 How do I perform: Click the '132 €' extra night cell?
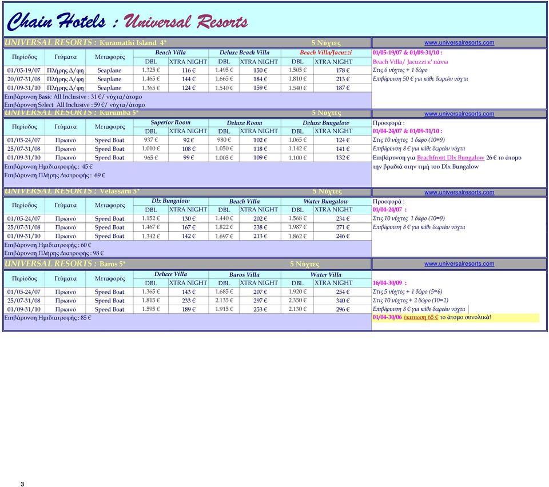point(343,157)
